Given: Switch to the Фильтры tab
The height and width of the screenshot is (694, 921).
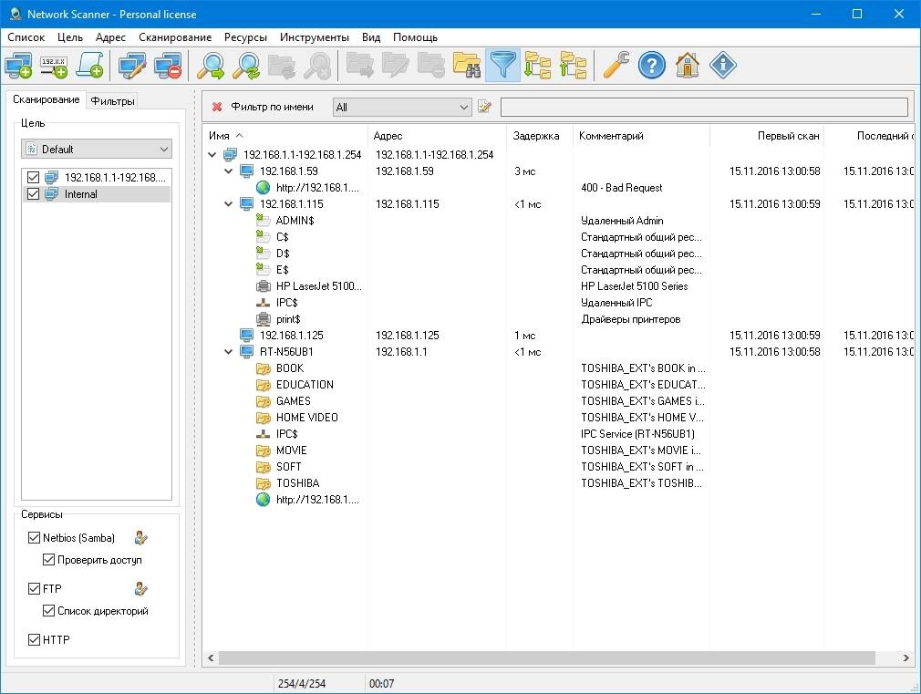Looking at the screenshot, I should pos(113,101).
